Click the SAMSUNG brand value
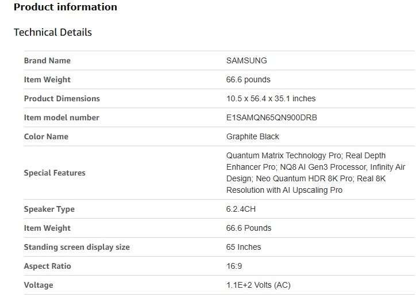Viewport: 416px width, 301px height. pyautogui.click(x=246, y=60)
